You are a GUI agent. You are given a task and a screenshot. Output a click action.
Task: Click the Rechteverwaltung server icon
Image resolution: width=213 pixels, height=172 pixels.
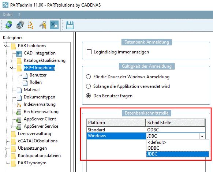point(19,112)
